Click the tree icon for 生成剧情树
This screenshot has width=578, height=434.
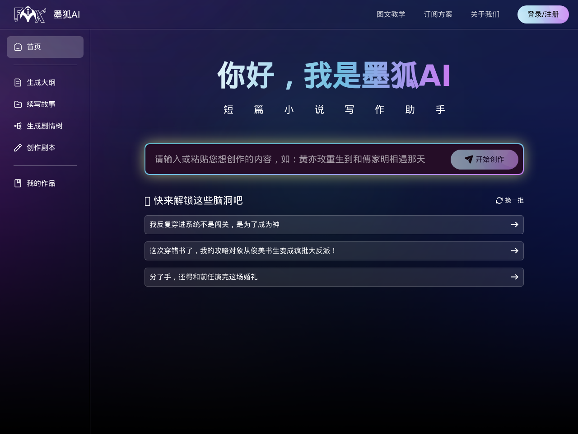[x=18, y=126]
